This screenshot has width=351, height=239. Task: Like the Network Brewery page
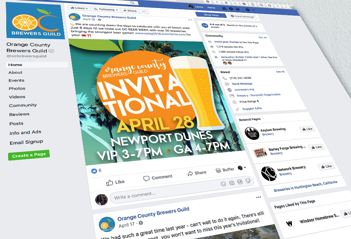pos(326,166)
